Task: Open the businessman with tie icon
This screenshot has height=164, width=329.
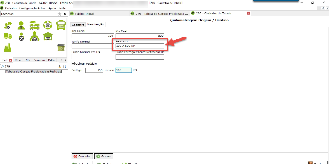Action: coord(21,25)
